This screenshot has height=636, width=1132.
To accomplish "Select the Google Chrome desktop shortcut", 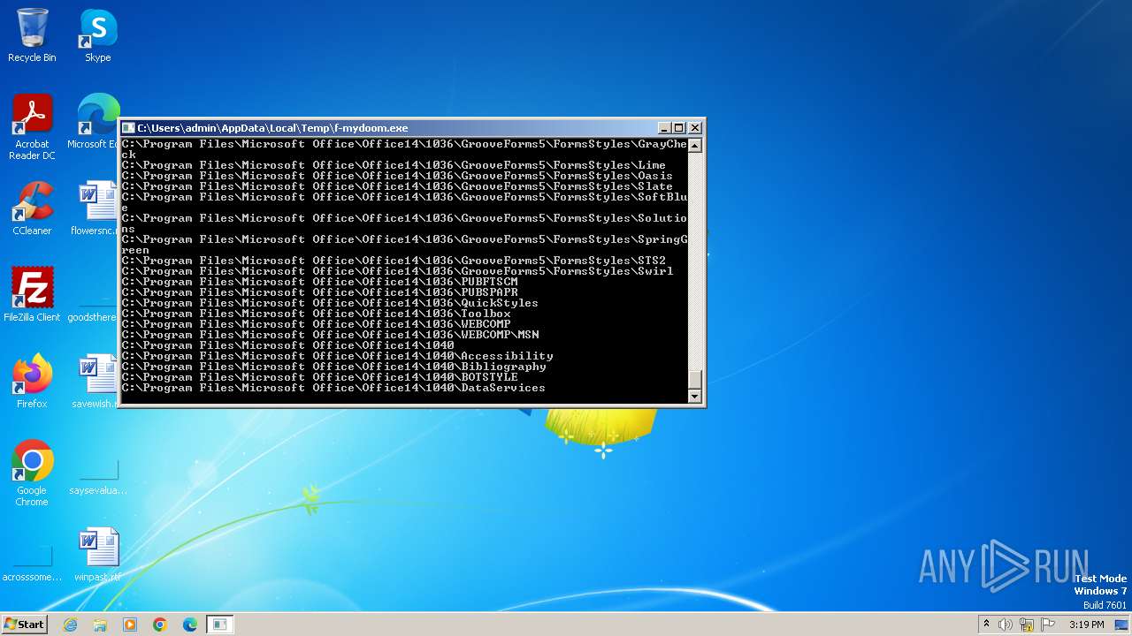I will pyautogui.click(x=32, y=473).
